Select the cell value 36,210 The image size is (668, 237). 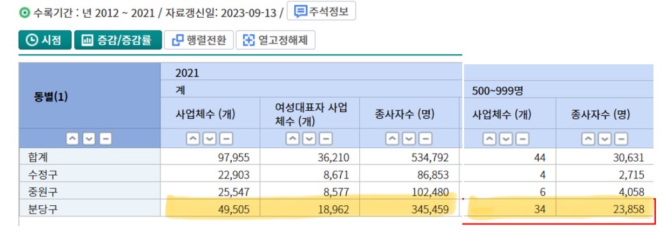click(333, 158)
